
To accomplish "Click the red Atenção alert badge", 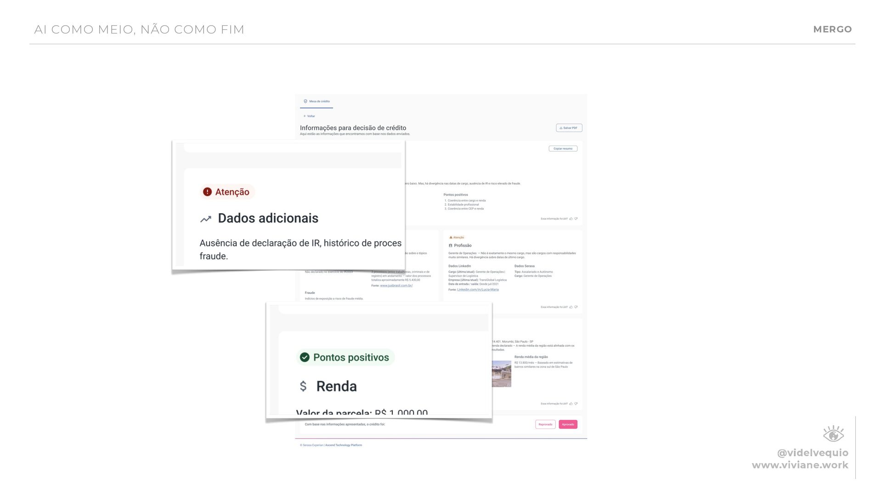I will pyautogui.click(x=227, y=192).
